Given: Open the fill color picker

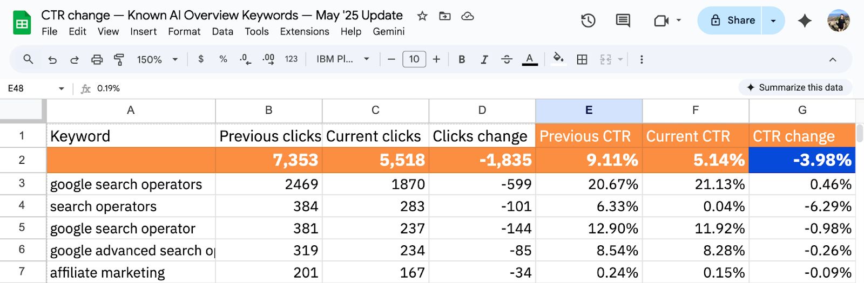Looking at the screenshot, I should (x=558, y=59).
